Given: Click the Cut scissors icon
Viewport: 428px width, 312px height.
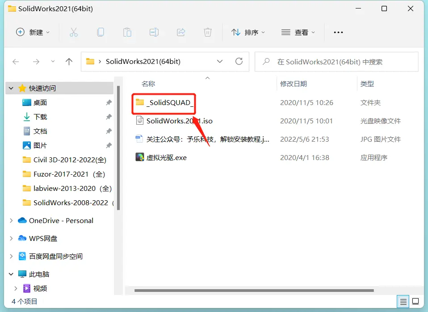Looking at the screenshot, I should pos(73,32).
